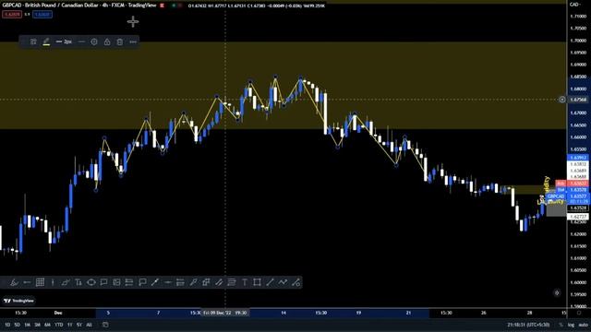The width and height of the screenshot is (591, 332).
Task: Select the trend line tool
Action: [270, 282]
